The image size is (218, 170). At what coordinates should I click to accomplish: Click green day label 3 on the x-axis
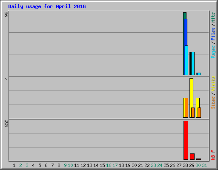[x=27, y=165]
